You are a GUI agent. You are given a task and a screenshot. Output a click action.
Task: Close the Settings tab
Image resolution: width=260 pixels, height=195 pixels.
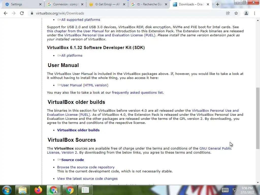tap(40, 5)
